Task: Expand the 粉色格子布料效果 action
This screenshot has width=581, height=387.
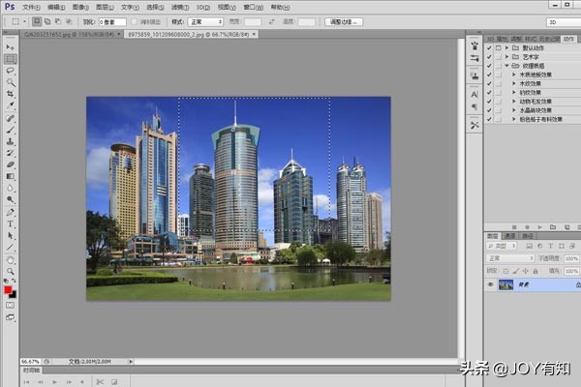Action: coord(514,119)
